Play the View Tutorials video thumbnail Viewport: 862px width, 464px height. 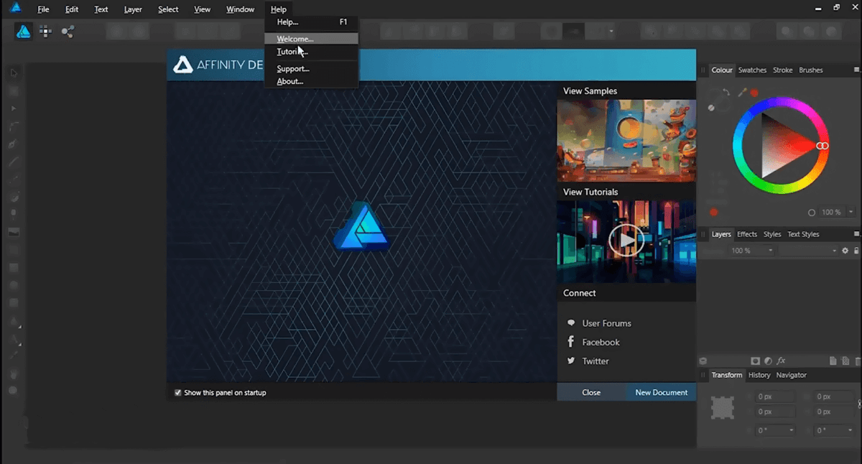pos(626,241)
